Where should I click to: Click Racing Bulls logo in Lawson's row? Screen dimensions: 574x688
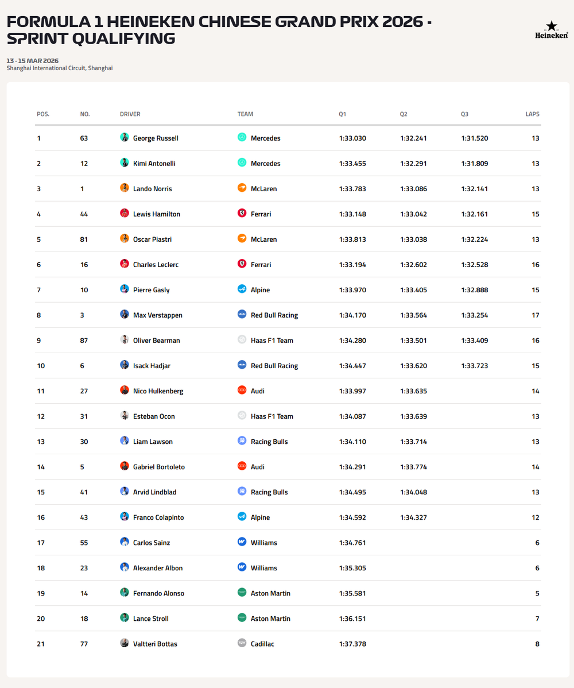tap(242, 441)
